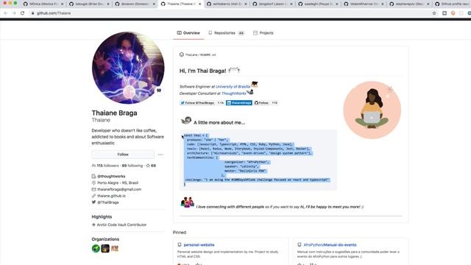The height and width of the screenshot is (265, 471).
Task: Follow Thaiane with the sidebar Follow button
Action: tap(123, 155)
